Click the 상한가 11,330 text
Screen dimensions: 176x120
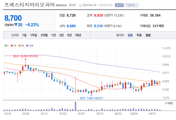click(x=114, y=15)
